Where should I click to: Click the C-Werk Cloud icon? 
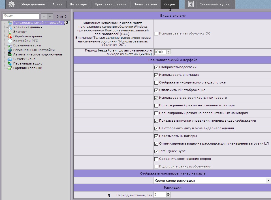(x=10, y=59)
